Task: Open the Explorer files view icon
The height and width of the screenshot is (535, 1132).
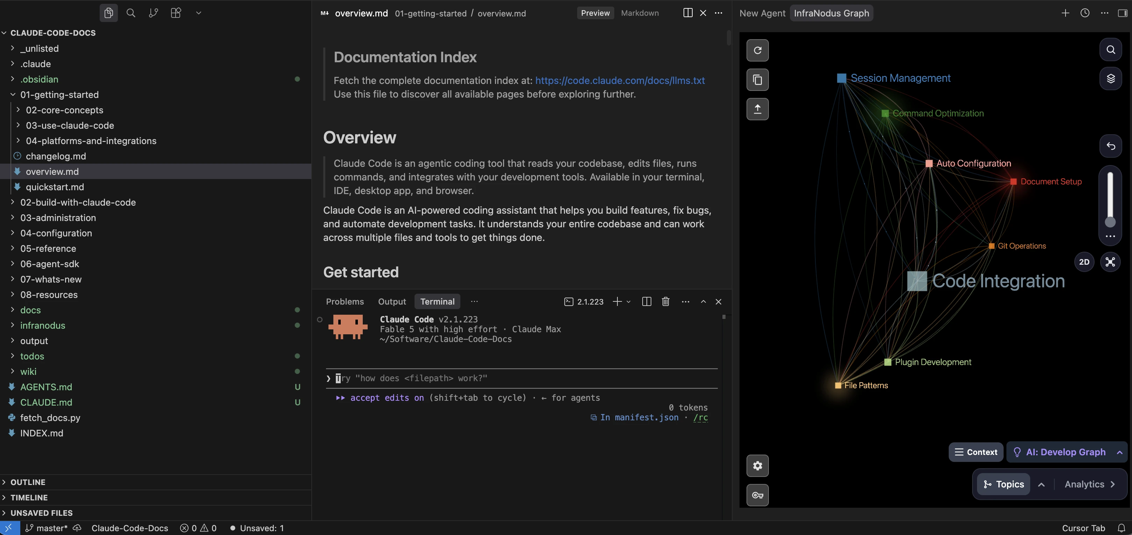Action: 108,13
